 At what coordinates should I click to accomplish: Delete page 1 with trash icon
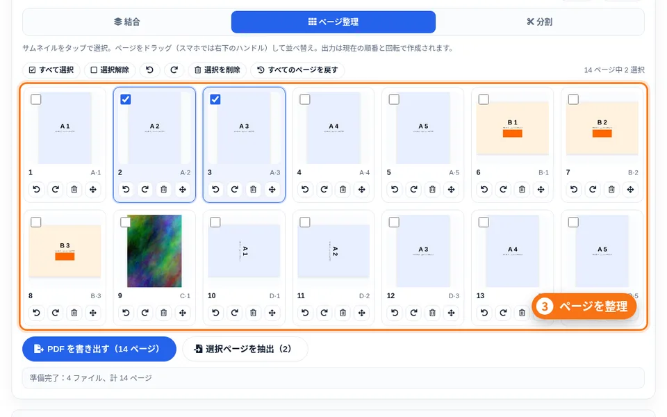pos(74,189)
